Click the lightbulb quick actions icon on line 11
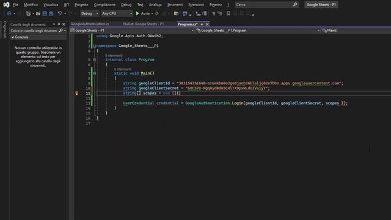Viewport: 391px width, 220px height. pyautogui.click(x=76, y=93)
